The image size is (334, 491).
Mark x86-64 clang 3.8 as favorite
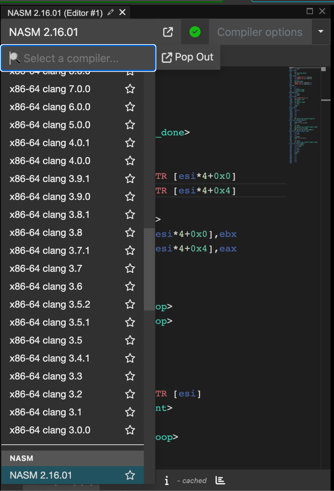[130, 233]
